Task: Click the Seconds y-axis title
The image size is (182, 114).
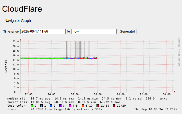Action: click(x=6, y=66)
